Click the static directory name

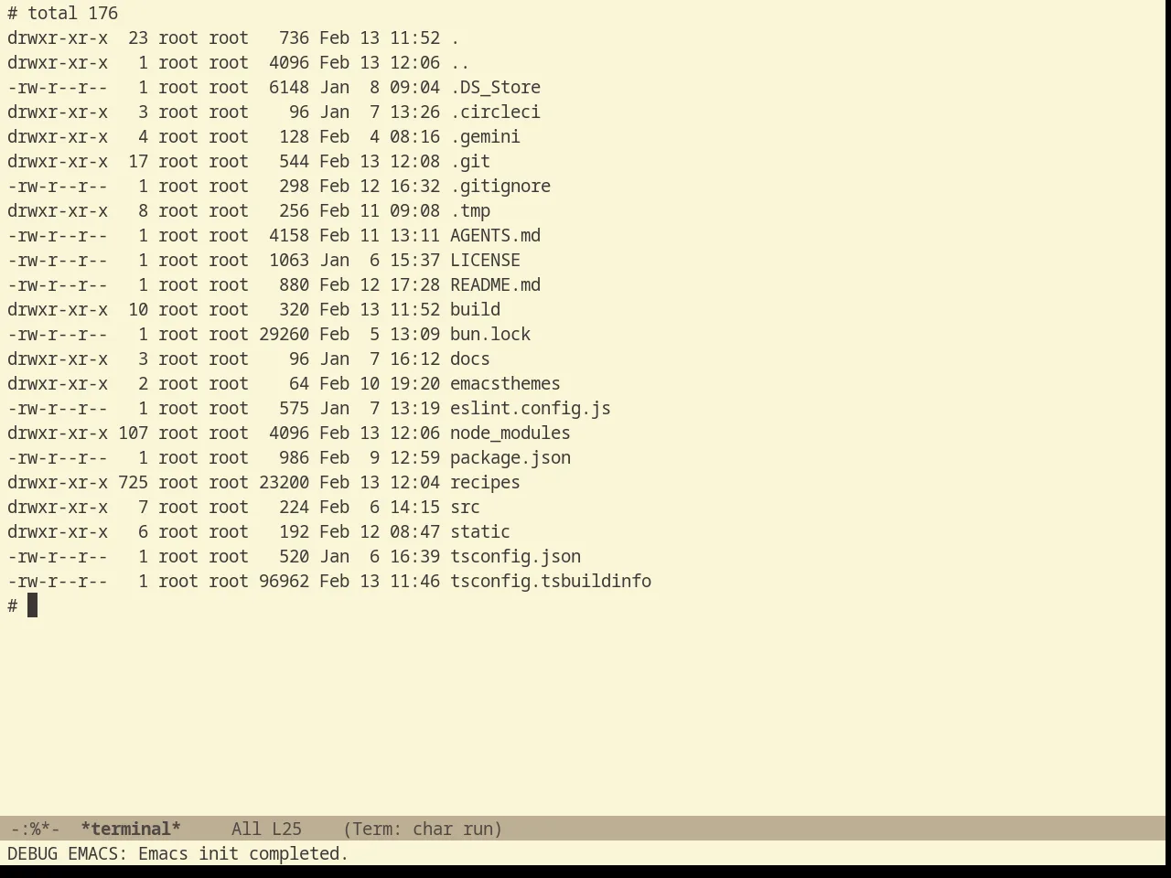pos(480,532)
